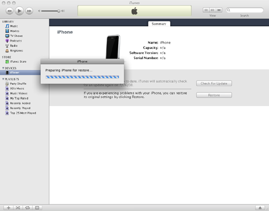
Task: Click the LIBRARY section header
Action: pos(8,21)
